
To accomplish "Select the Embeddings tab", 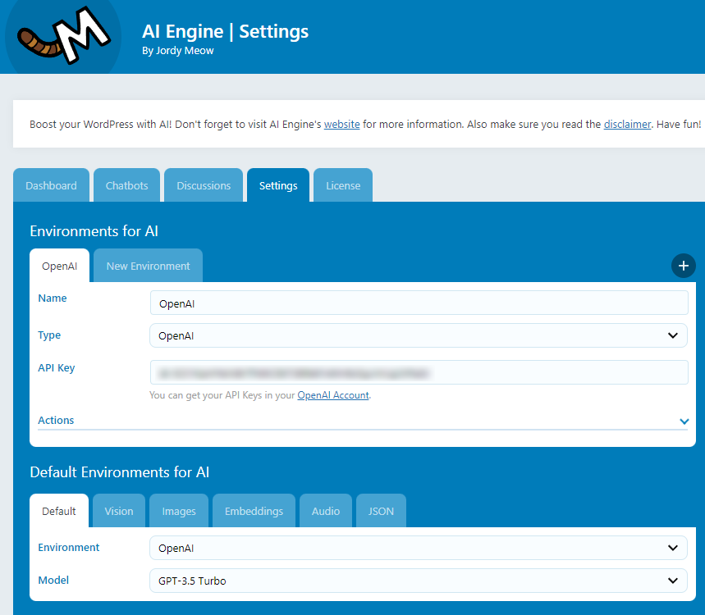I will click(254, 511).
